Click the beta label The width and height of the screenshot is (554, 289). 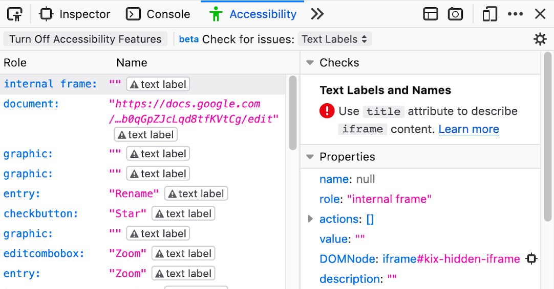188,39
